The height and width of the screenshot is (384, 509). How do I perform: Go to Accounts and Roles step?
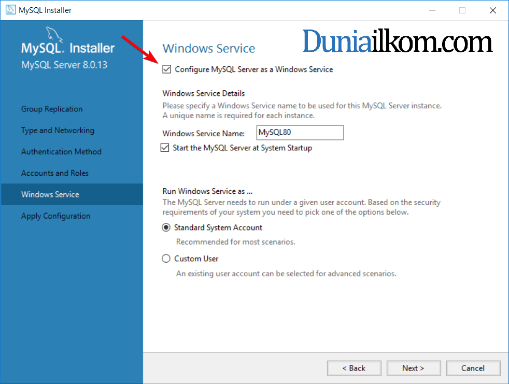click(55, 173)
